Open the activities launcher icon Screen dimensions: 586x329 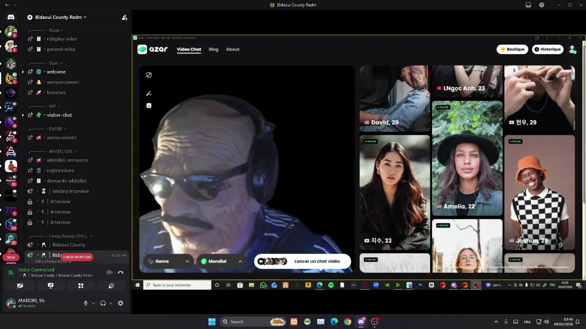pyautogui.click(x=81, y=286)
